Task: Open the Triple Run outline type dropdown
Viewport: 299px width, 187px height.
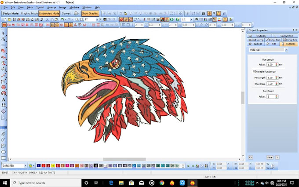Action: point(286,50)
